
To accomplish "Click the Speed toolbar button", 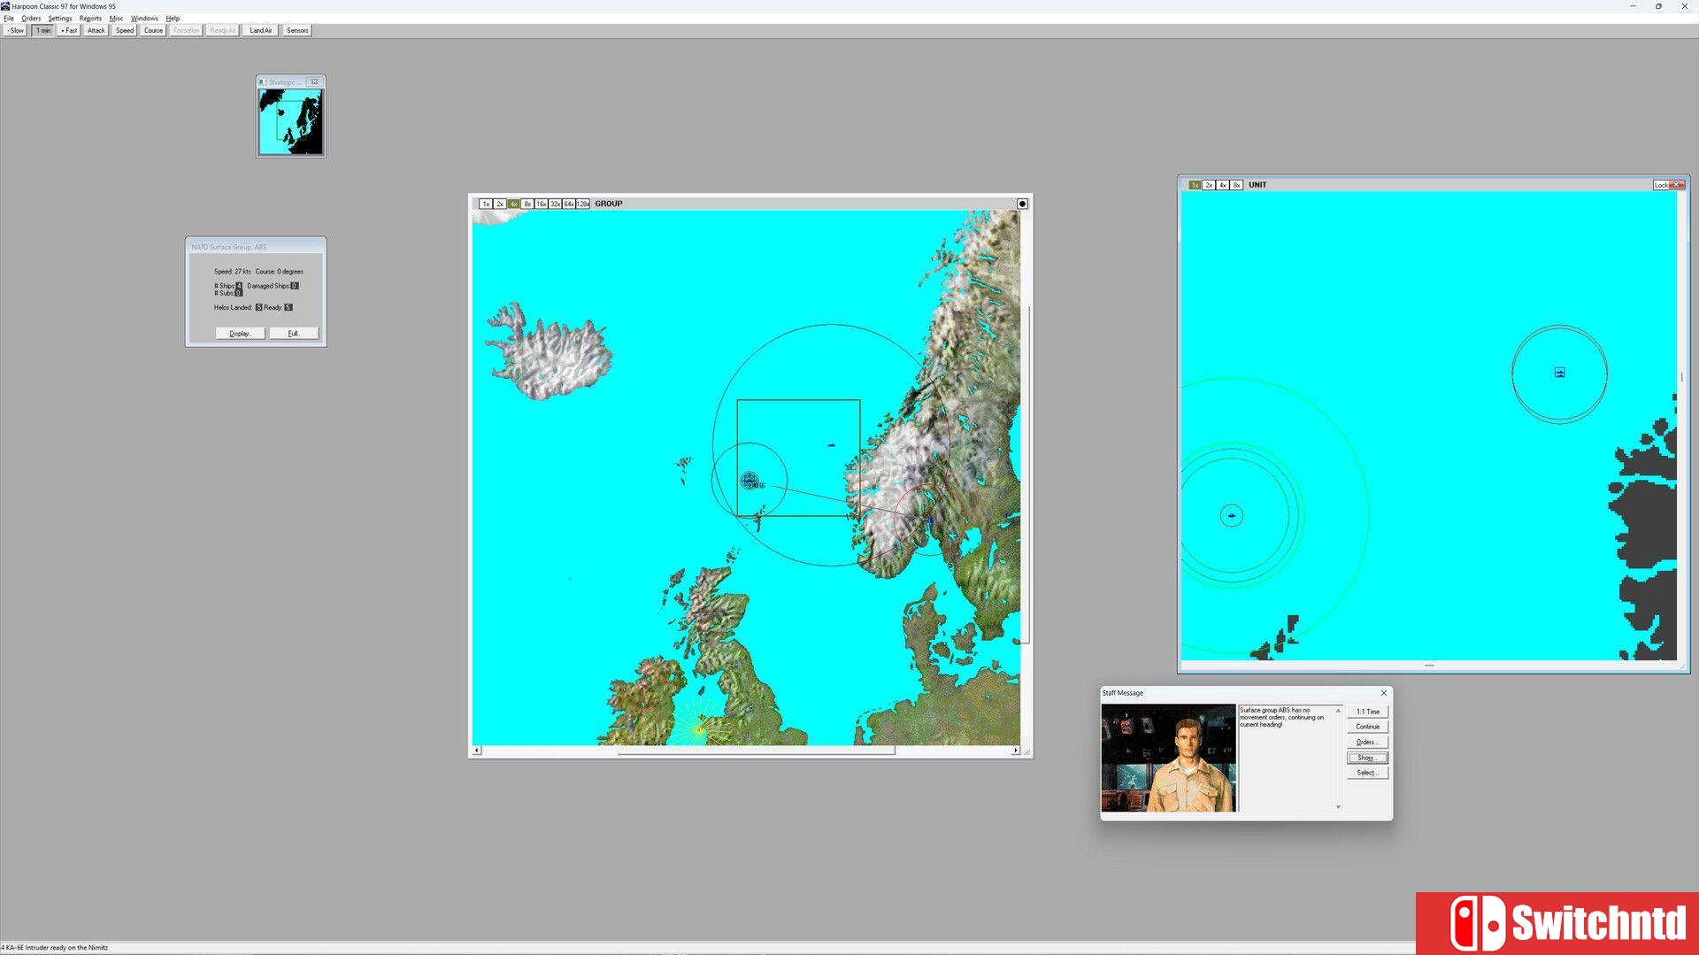I will (125, 30).
